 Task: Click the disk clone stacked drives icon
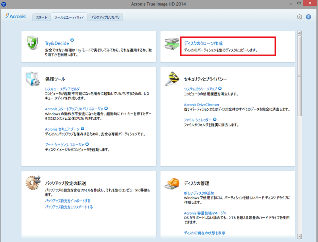[172, 44]
